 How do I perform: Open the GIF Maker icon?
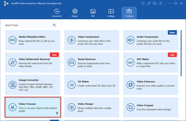point(130,62)
